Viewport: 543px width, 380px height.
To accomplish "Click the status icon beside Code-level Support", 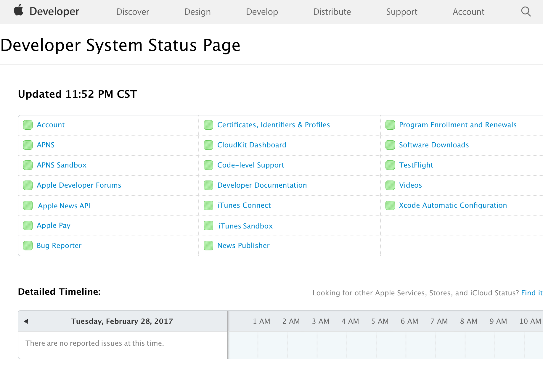I will [x=208, y=165].
